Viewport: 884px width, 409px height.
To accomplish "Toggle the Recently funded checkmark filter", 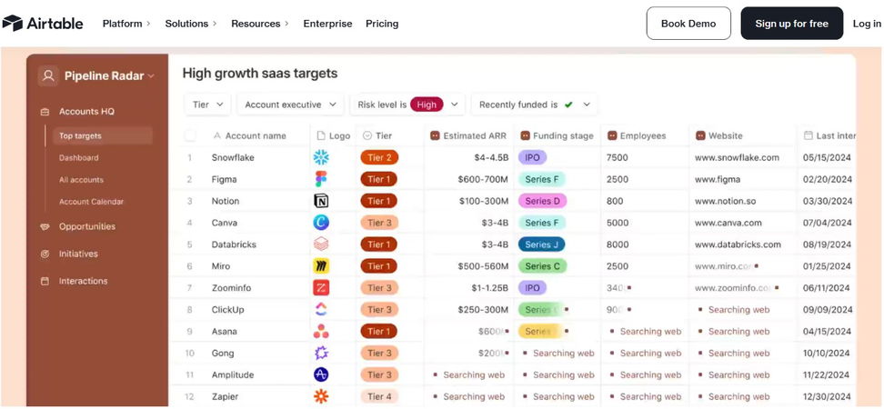I will click(x=568, y=105).
